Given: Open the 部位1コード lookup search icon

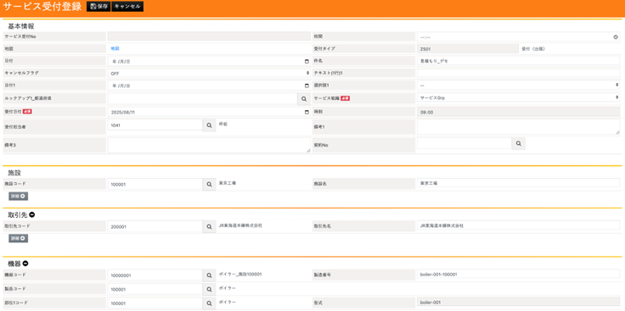Looking at the screenshot, I should click(209, 303).
